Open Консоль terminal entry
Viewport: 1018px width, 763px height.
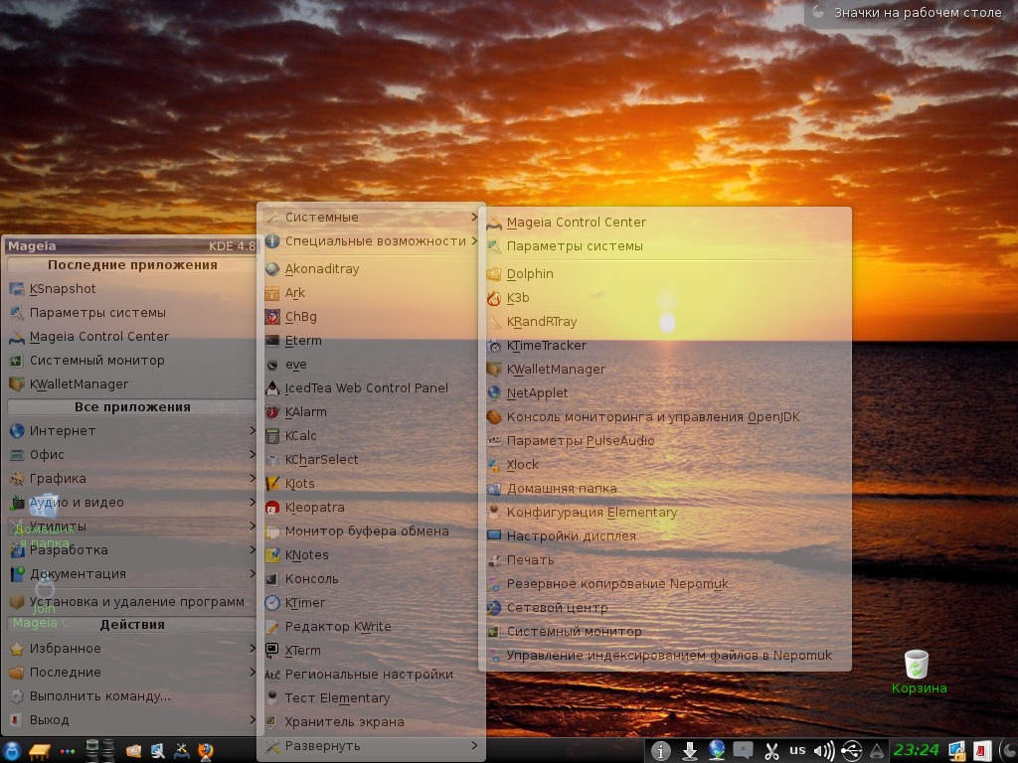click(x=372, y=579)
